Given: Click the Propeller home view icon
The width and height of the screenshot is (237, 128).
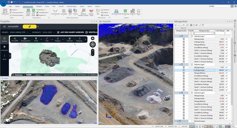Looking at the screenshot, I should point(93,38).
